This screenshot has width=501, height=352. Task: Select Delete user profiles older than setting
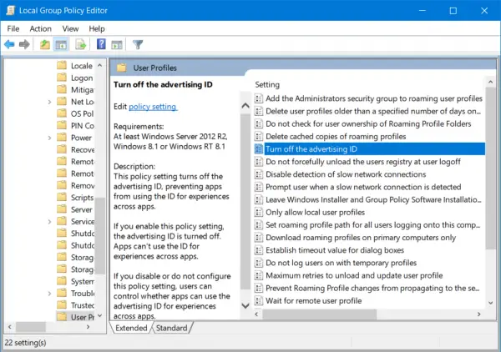[369, 111]
